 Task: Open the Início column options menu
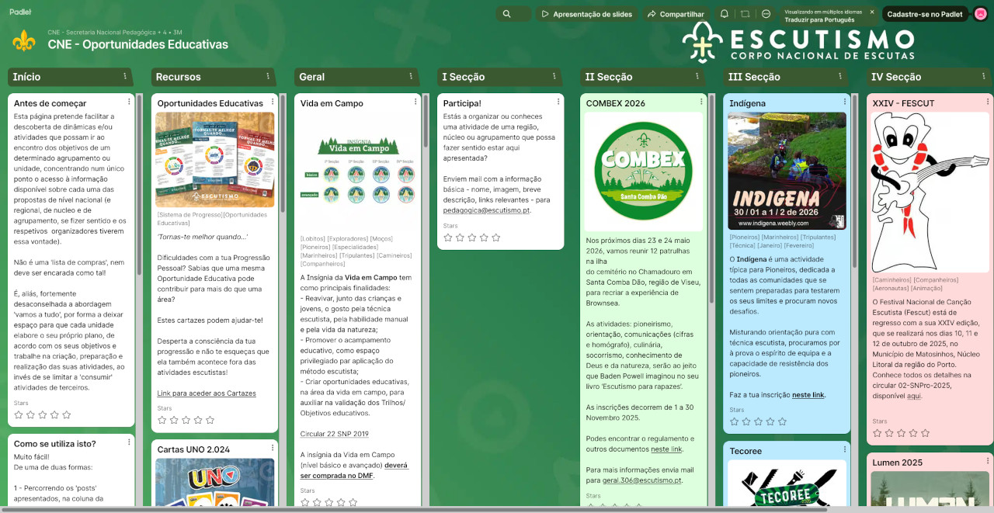pos(125,76)
